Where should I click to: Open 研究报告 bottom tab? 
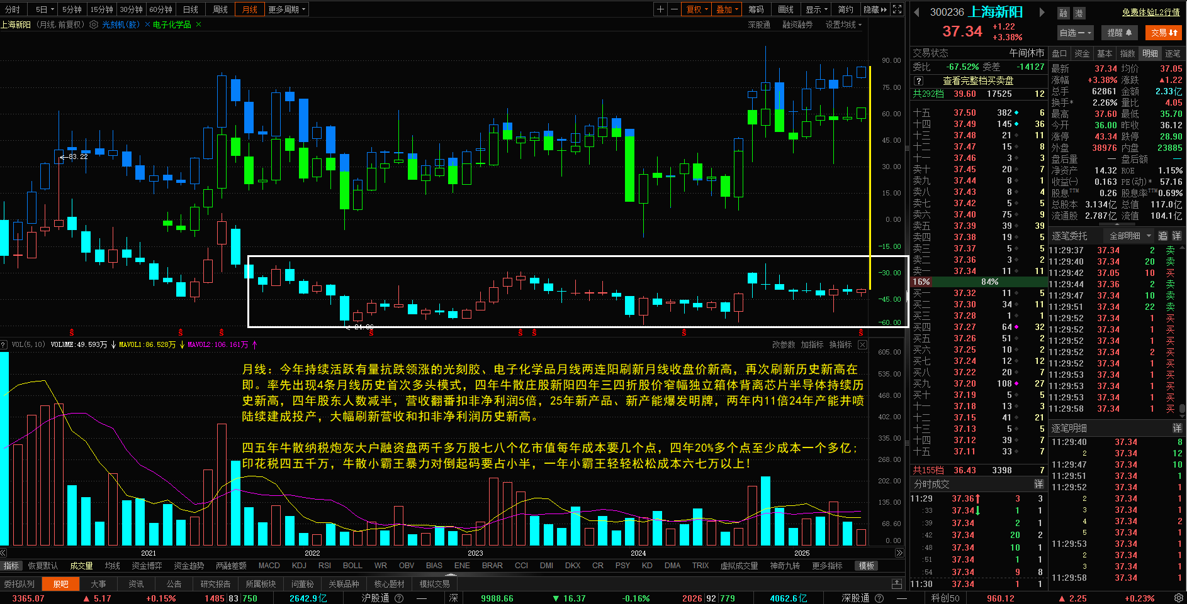215,584
